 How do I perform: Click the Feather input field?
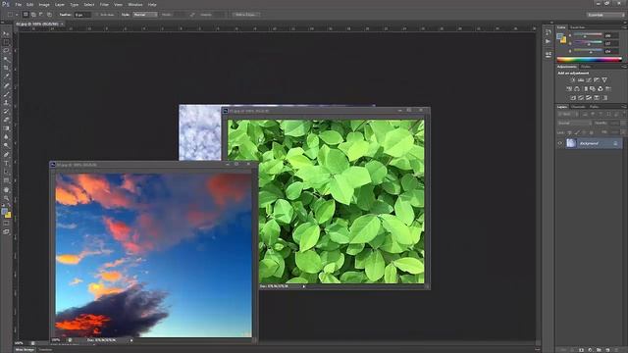pyautogui.click(x=82, y=15)
